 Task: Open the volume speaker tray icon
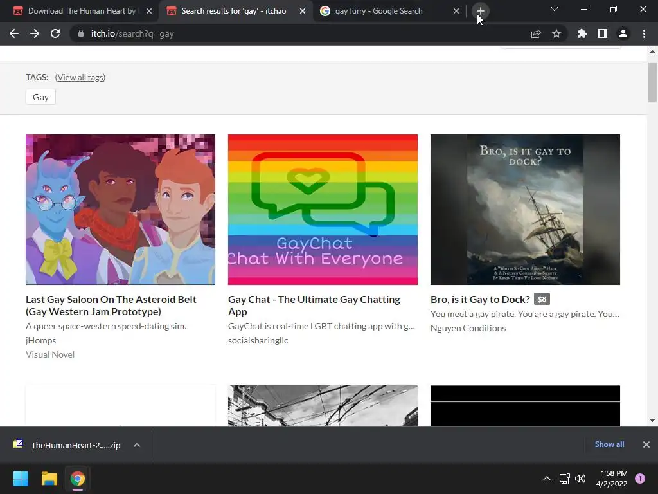[580, 479]
